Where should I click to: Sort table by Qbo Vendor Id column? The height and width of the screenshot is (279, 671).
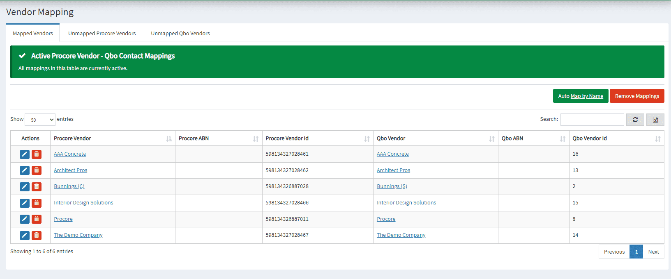pyautogui.click(x=616, y=138)
